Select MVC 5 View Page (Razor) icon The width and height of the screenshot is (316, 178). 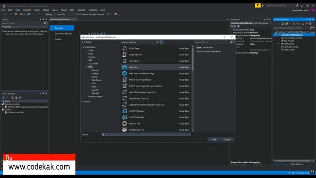[x=124, y=80]
